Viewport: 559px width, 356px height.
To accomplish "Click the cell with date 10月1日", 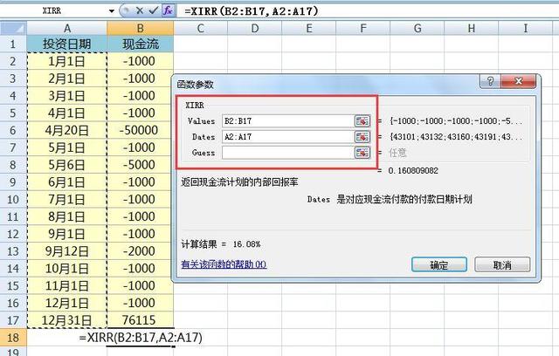I will (x=66, y=269).
